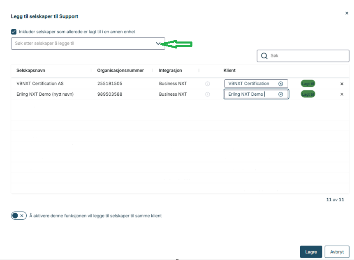Sort by Selskapsnavn column header
The height and width of the screenshot is (260, 354).
(x=31, y=71)
